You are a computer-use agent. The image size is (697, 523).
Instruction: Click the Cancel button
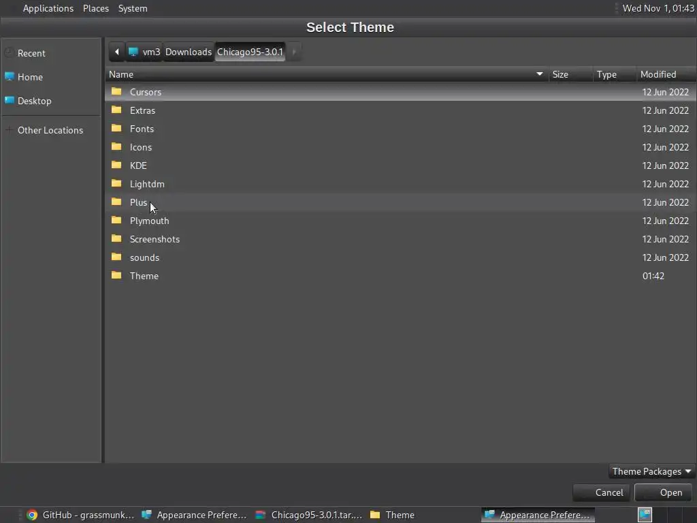(x=601, y=493)
